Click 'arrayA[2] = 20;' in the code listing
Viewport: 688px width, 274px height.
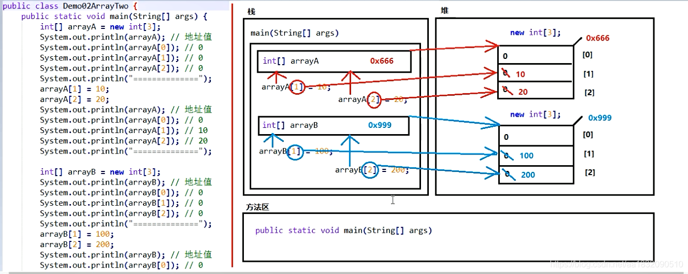coord(74,99)
